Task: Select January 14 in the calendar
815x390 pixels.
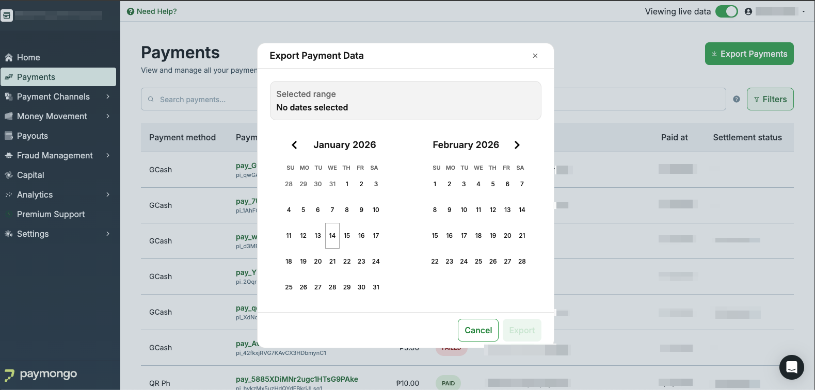Action: 332,236
